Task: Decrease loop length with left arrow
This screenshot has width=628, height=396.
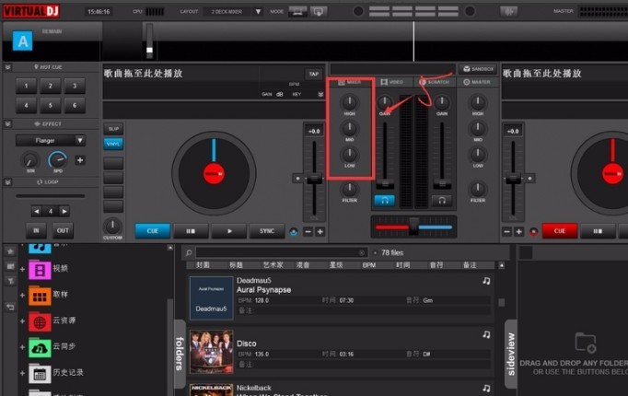Action: click(x=37, y=211)
